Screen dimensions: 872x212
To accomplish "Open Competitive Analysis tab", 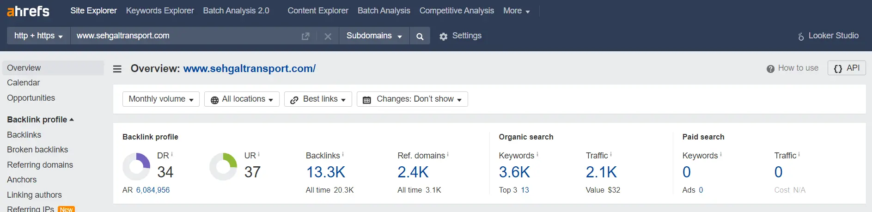I will pyautogui.click(x=457, y=11).
